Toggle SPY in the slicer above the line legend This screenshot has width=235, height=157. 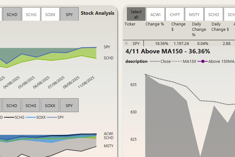pyautogui.click(x=69, y=105)
